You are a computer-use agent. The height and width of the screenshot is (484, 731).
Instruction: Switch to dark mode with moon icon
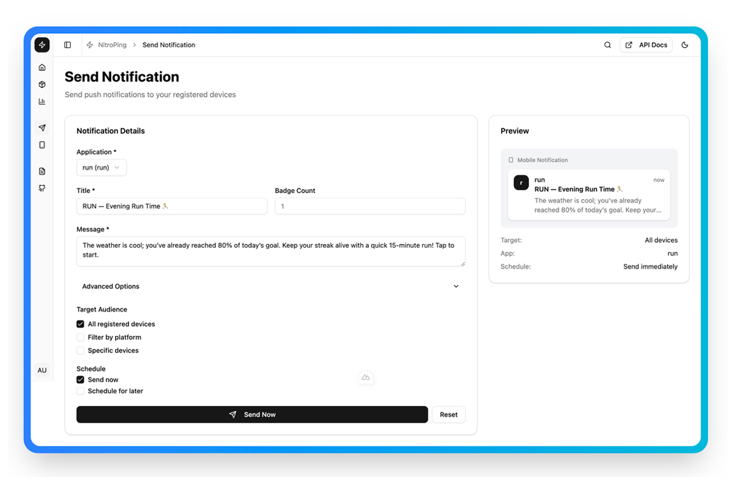pyautogui.click(x=685, y=45)
